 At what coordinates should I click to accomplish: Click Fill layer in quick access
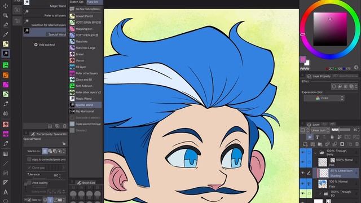(x=85, y=67)
